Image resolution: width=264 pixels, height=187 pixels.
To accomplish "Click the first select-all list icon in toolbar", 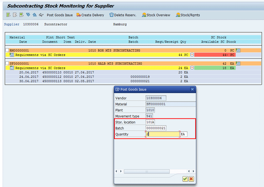I will pos(8,15).
